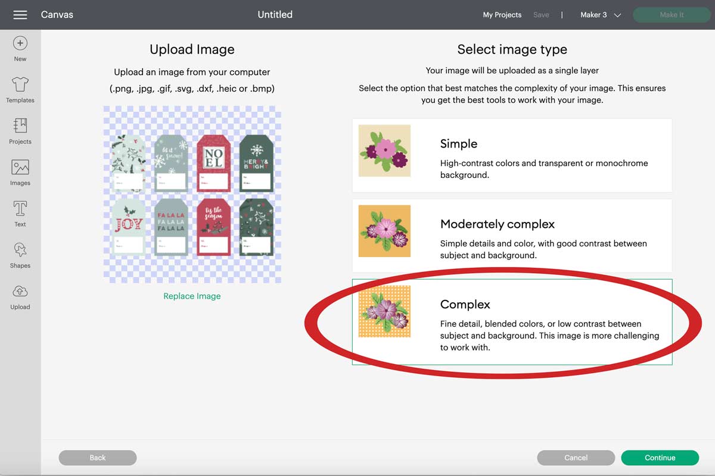Select the Moderately complex image type

[x=512, y=236]
